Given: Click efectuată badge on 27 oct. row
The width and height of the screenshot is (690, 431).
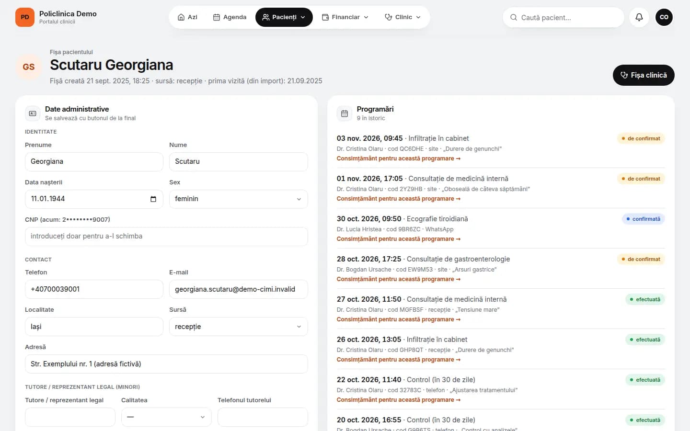Looking at the screenshot, I should coord(645,299).
